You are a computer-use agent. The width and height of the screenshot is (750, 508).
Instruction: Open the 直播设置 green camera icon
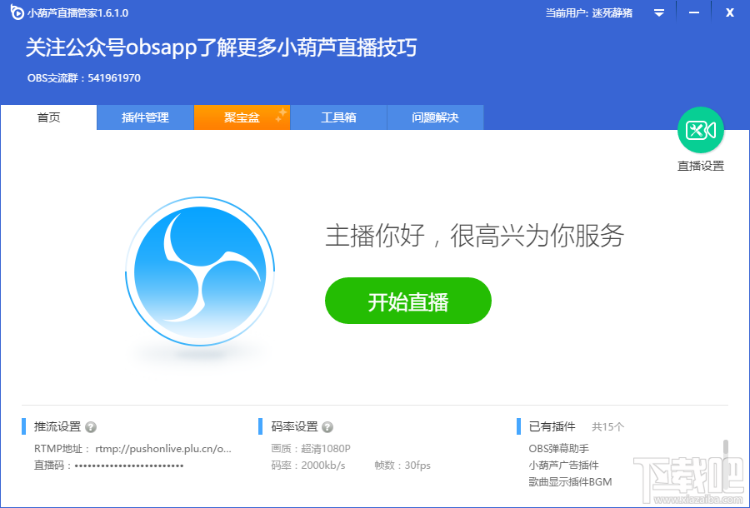coord(701,130)
